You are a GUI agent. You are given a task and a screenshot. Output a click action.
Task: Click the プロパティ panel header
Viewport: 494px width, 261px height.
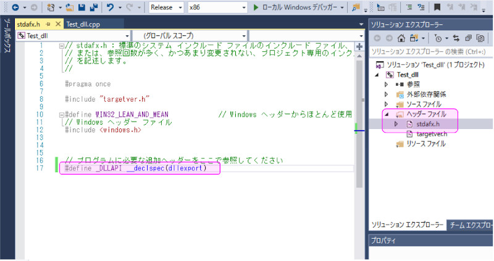tap(430, 241)
